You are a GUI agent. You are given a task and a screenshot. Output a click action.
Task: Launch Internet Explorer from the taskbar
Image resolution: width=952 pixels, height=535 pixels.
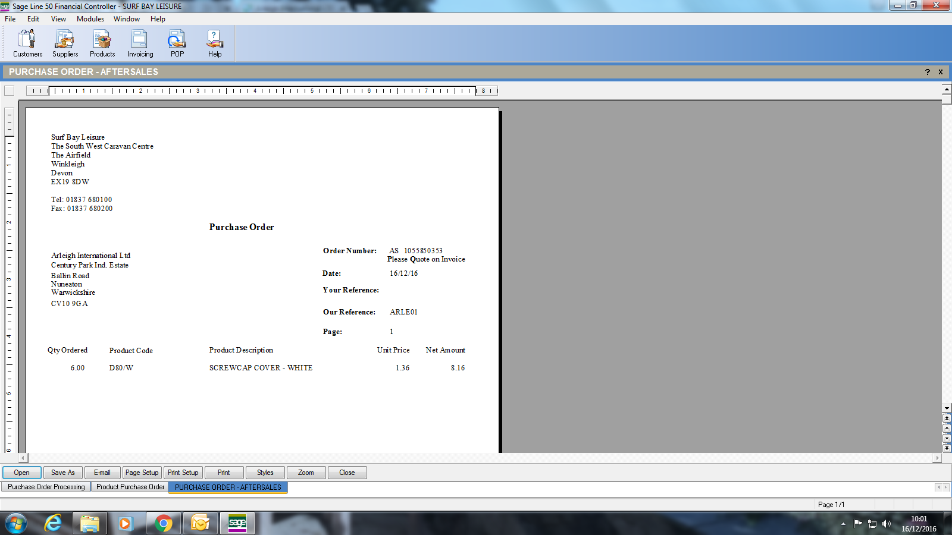(x=53, y=523)
